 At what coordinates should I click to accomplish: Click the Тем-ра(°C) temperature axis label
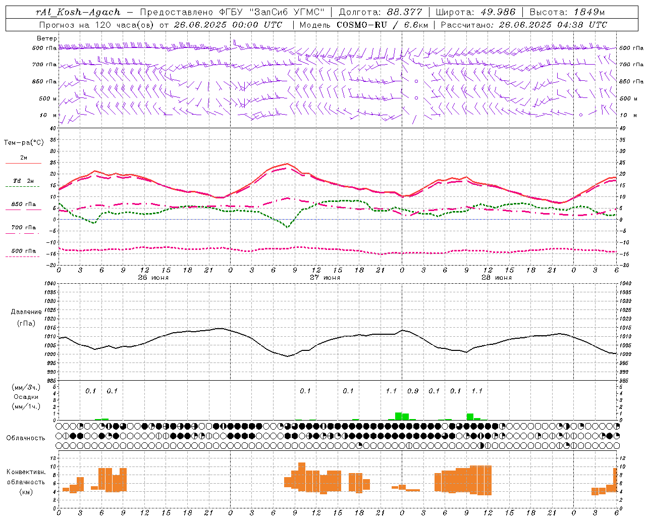(24, 143)
